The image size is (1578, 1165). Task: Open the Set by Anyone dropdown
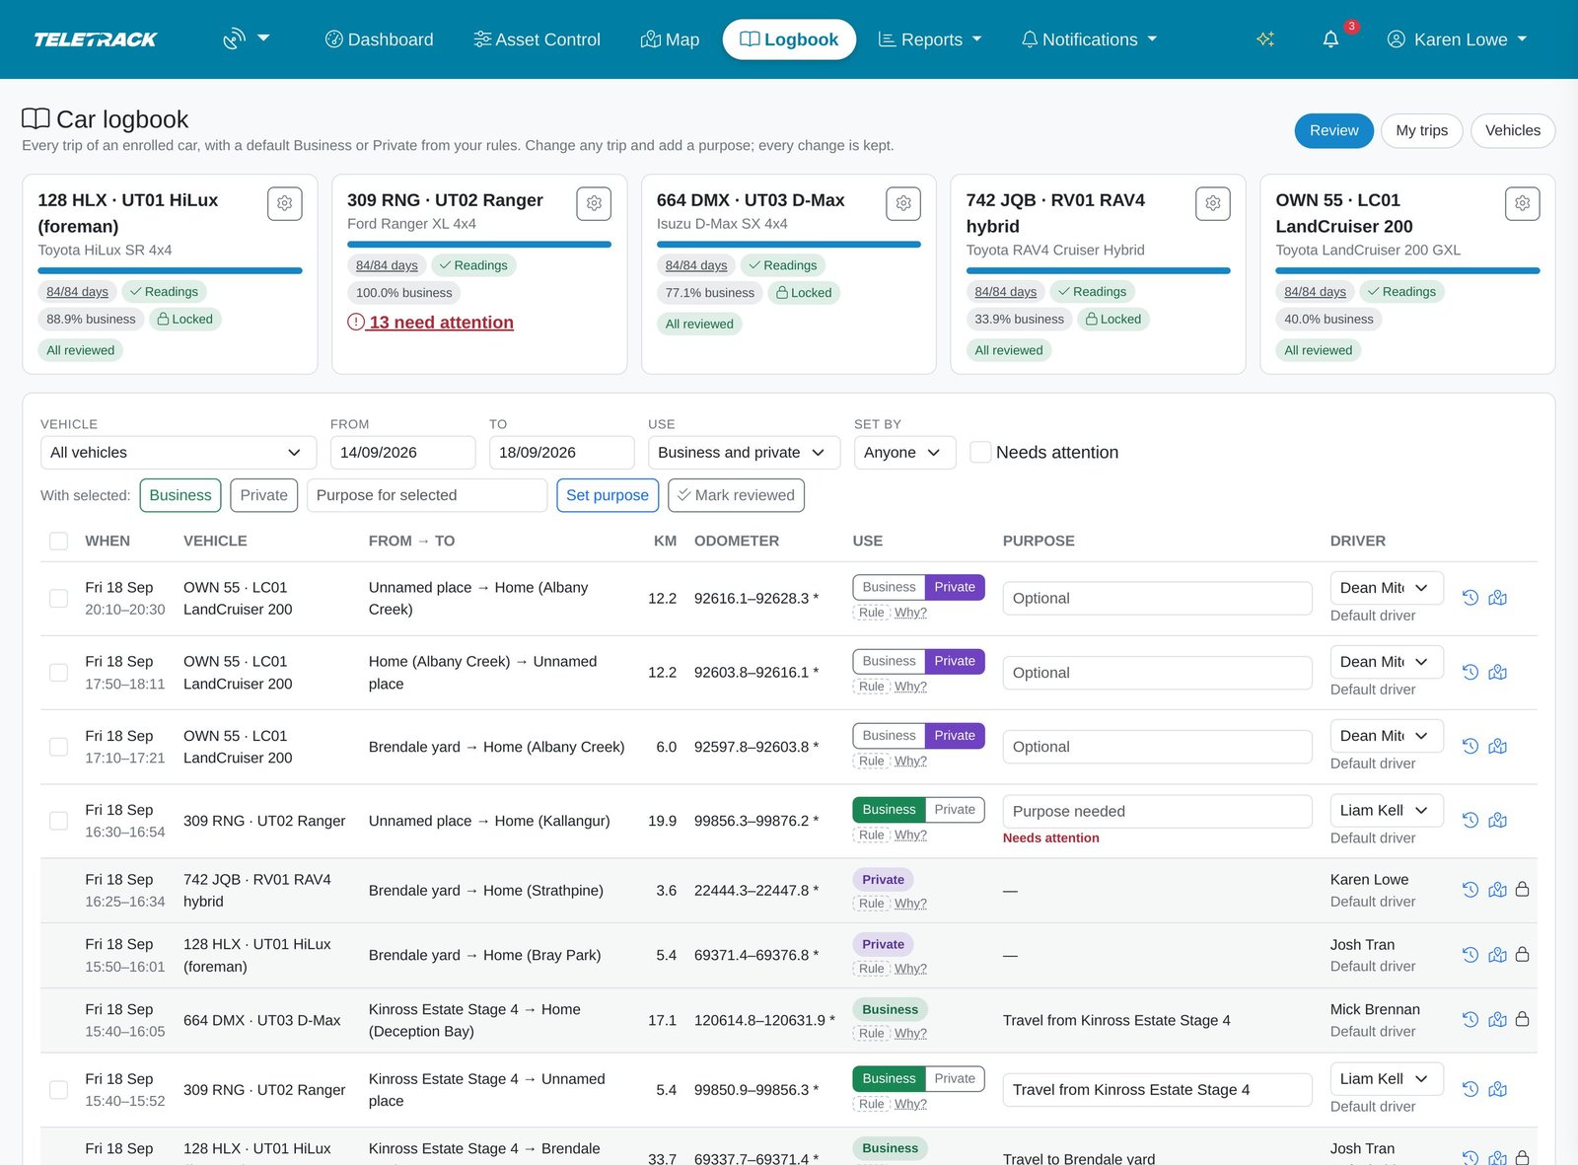click(904, 453)
